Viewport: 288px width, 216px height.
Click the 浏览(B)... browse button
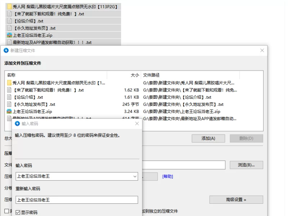click(x=246, y=165)
